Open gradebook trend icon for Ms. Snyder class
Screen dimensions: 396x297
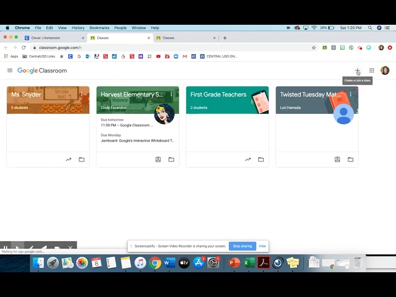[x=69, y=160]
